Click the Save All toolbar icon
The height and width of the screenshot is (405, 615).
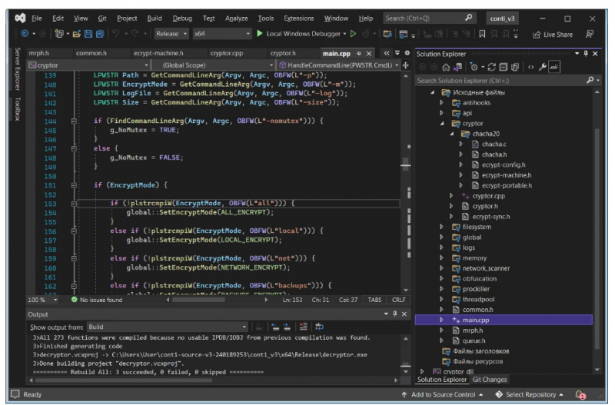(x=101, y=34)
